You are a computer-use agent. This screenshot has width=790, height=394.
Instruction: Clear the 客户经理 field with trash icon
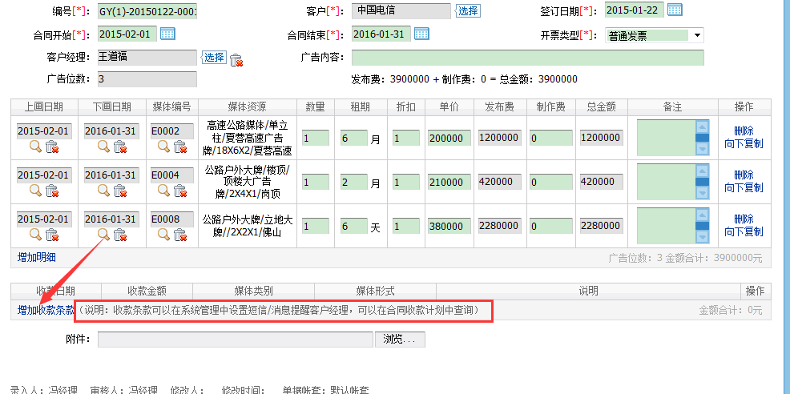point(236,59)
